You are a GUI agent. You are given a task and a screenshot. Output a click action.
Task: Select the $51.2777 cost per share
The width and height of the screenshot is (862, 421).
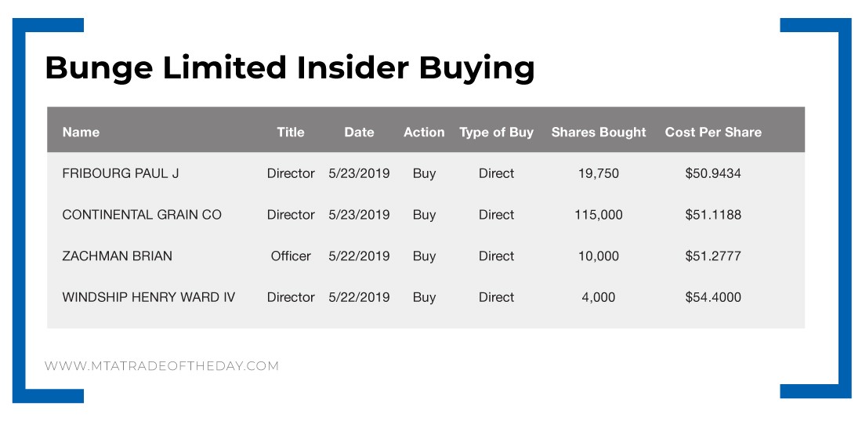[713, 256]
